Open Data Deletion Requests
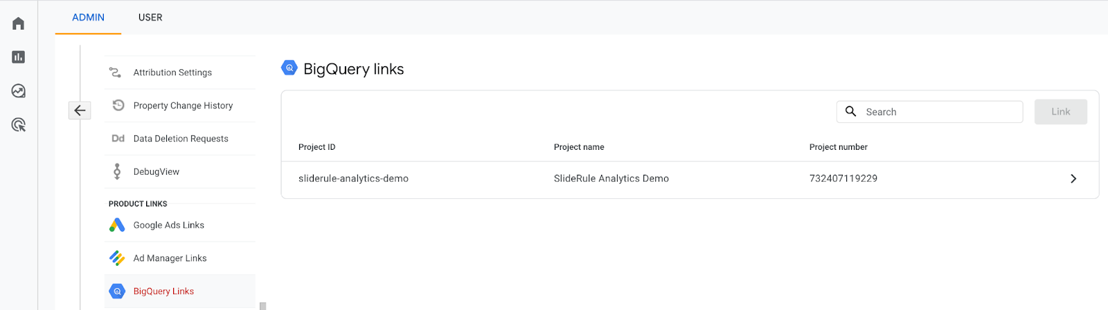The image size is (1108, 310). coord(181,139)
